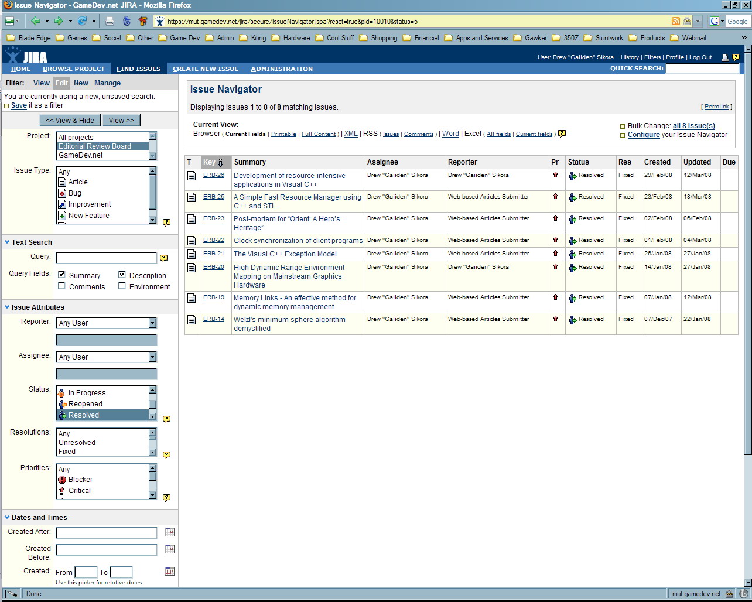Collapse the Text Search section
Viewport: 752px width, 602px height.
(x=7, y=242)
